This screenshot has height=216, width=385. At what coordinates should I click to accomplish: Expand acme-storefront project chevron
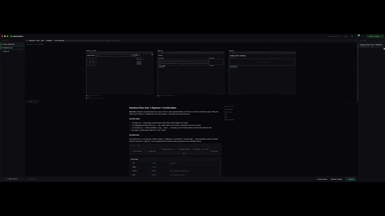click(19, 44)
